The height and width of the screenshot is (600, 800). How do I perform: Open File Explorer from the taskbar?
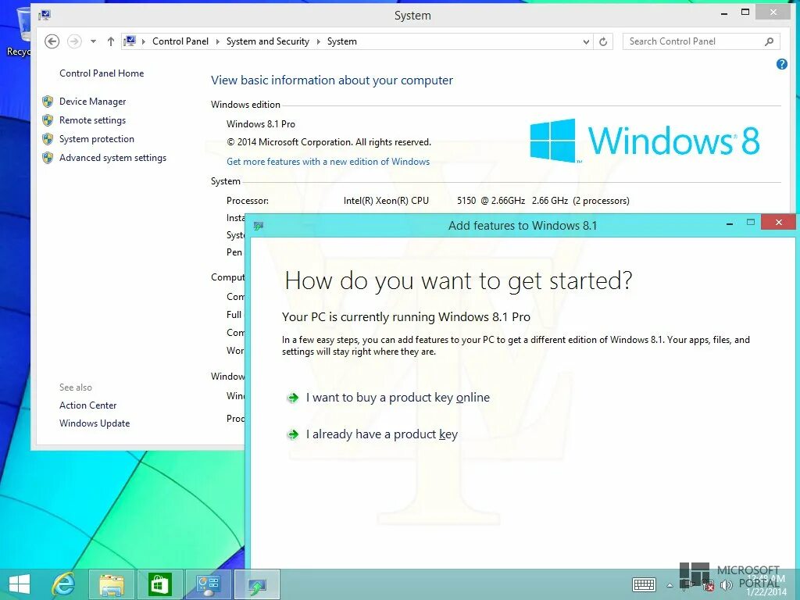(112, 584)
